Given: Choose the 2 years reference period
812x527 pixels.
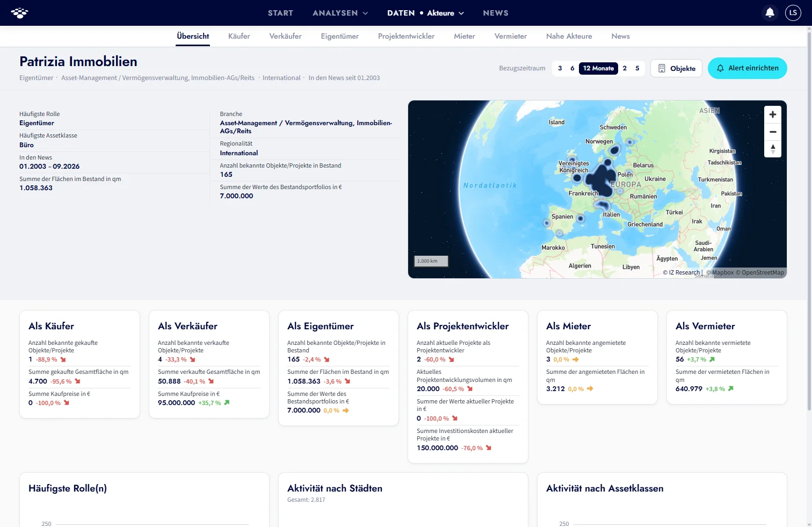Looking at the screenshot, I should [x=625, y=68].
